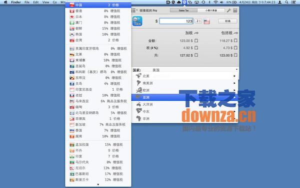Choose 马来西亚 6% 商品及服务税 entry
Image resolution: width=300 pixels, height=188 pixels.
(x=98, y=101)
